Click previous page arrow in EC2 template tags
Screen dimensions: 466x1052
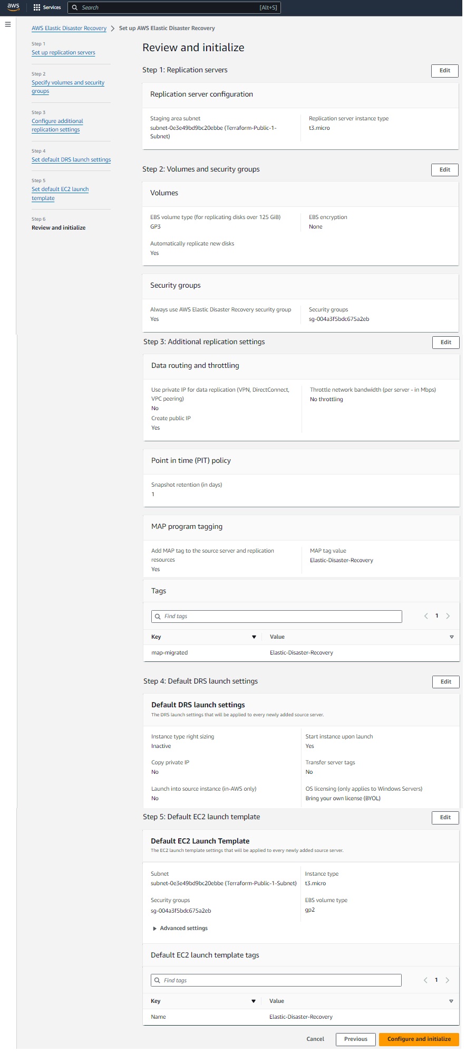(x=425, y=980)
